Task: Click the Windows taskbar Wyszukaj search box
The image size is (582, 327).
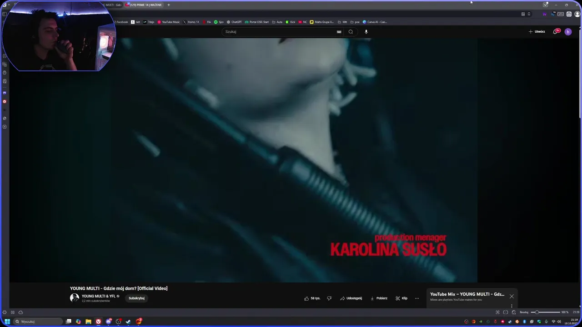Action: pyautogui.click(x=38, y=322)
